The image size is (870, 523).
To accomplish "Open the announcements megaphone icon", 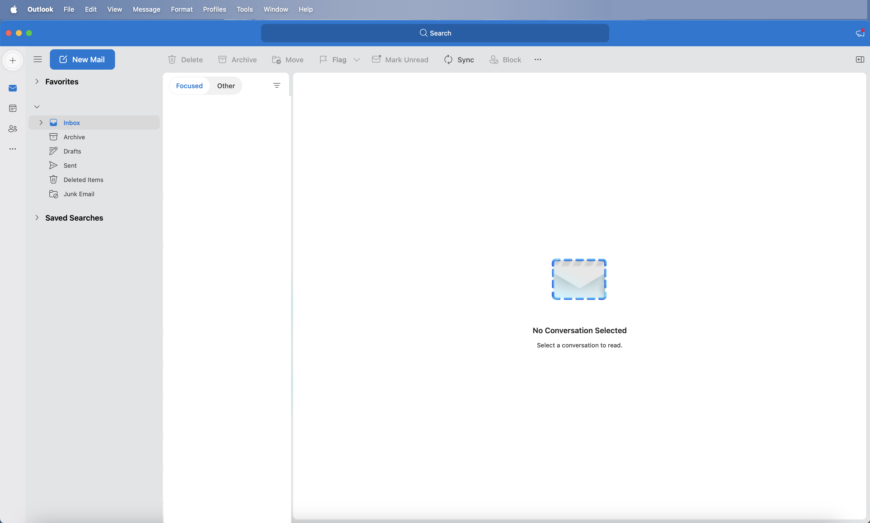I will coord(860,33).
